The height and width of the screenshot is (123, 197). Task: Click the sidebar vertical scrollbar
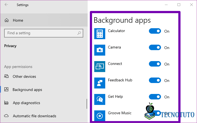point(87,104)
